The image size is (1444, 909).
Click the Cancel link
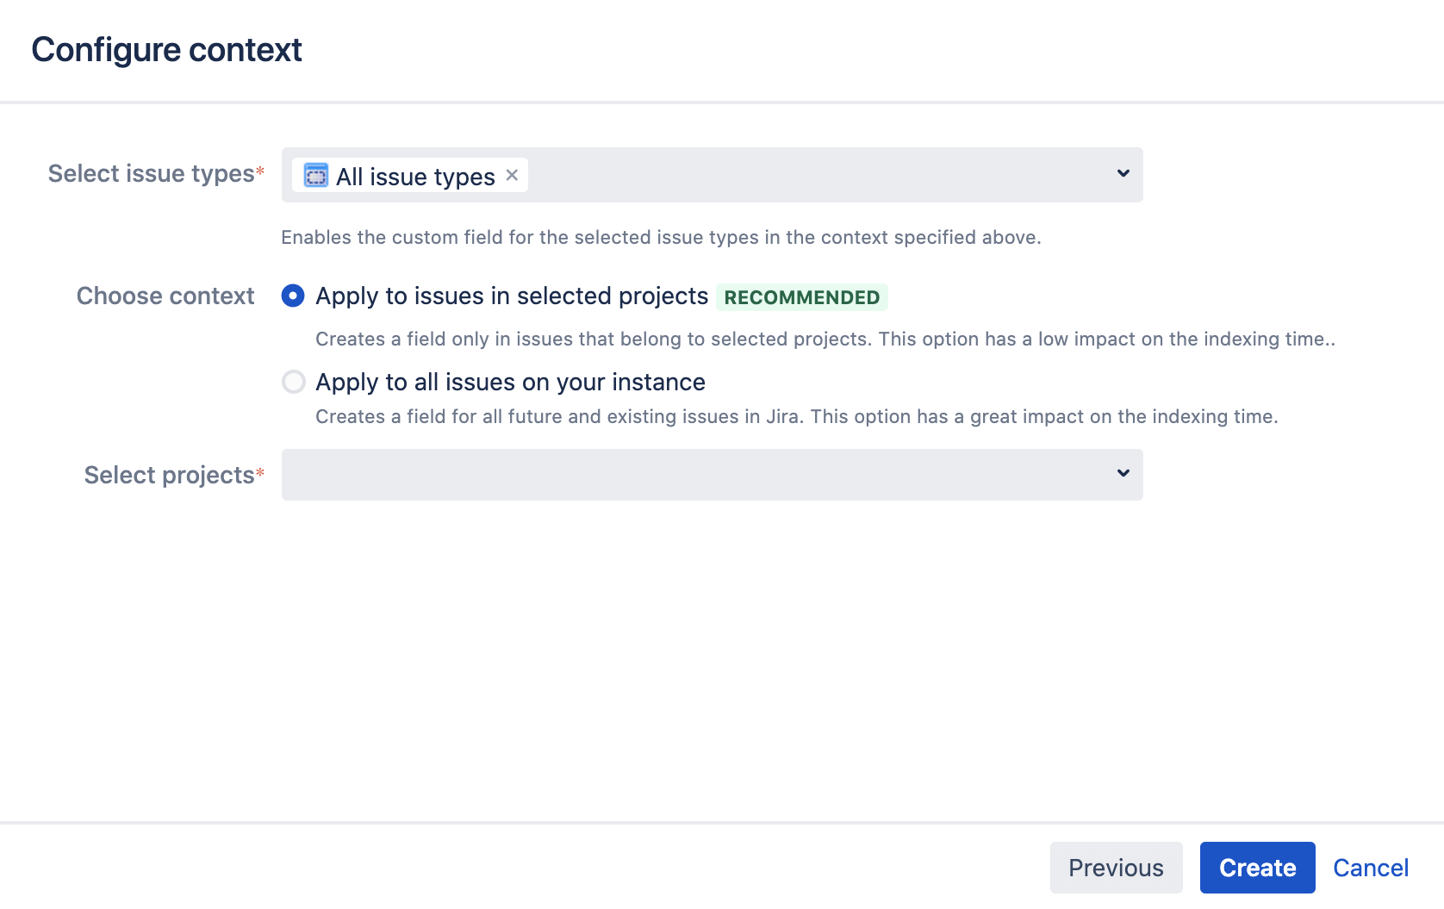pos(1371,868)
